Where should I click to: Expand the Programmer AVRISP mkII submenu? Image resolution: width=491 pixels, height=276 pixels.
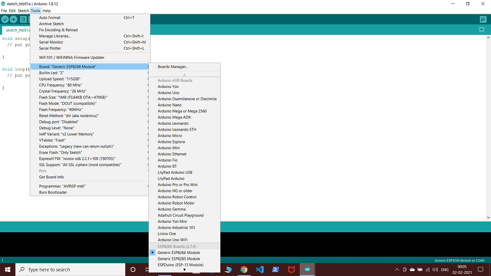coord(90,186)
